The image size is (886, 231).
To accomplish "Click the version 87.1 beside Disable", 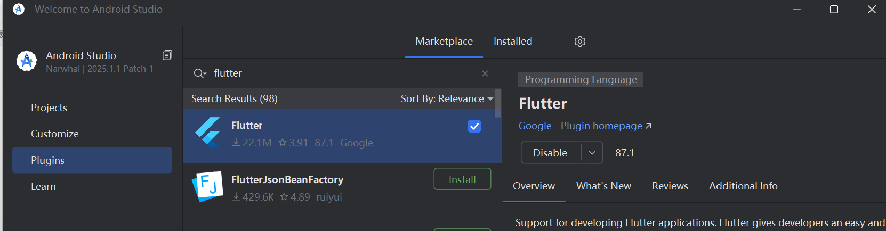I will (625, 153).
